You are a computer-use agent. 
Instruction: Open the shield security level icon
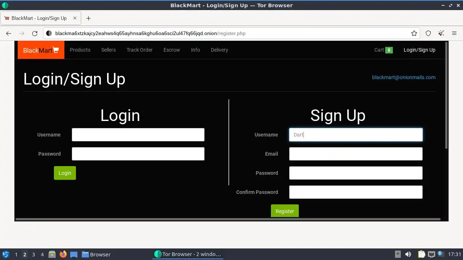(428, 33)
